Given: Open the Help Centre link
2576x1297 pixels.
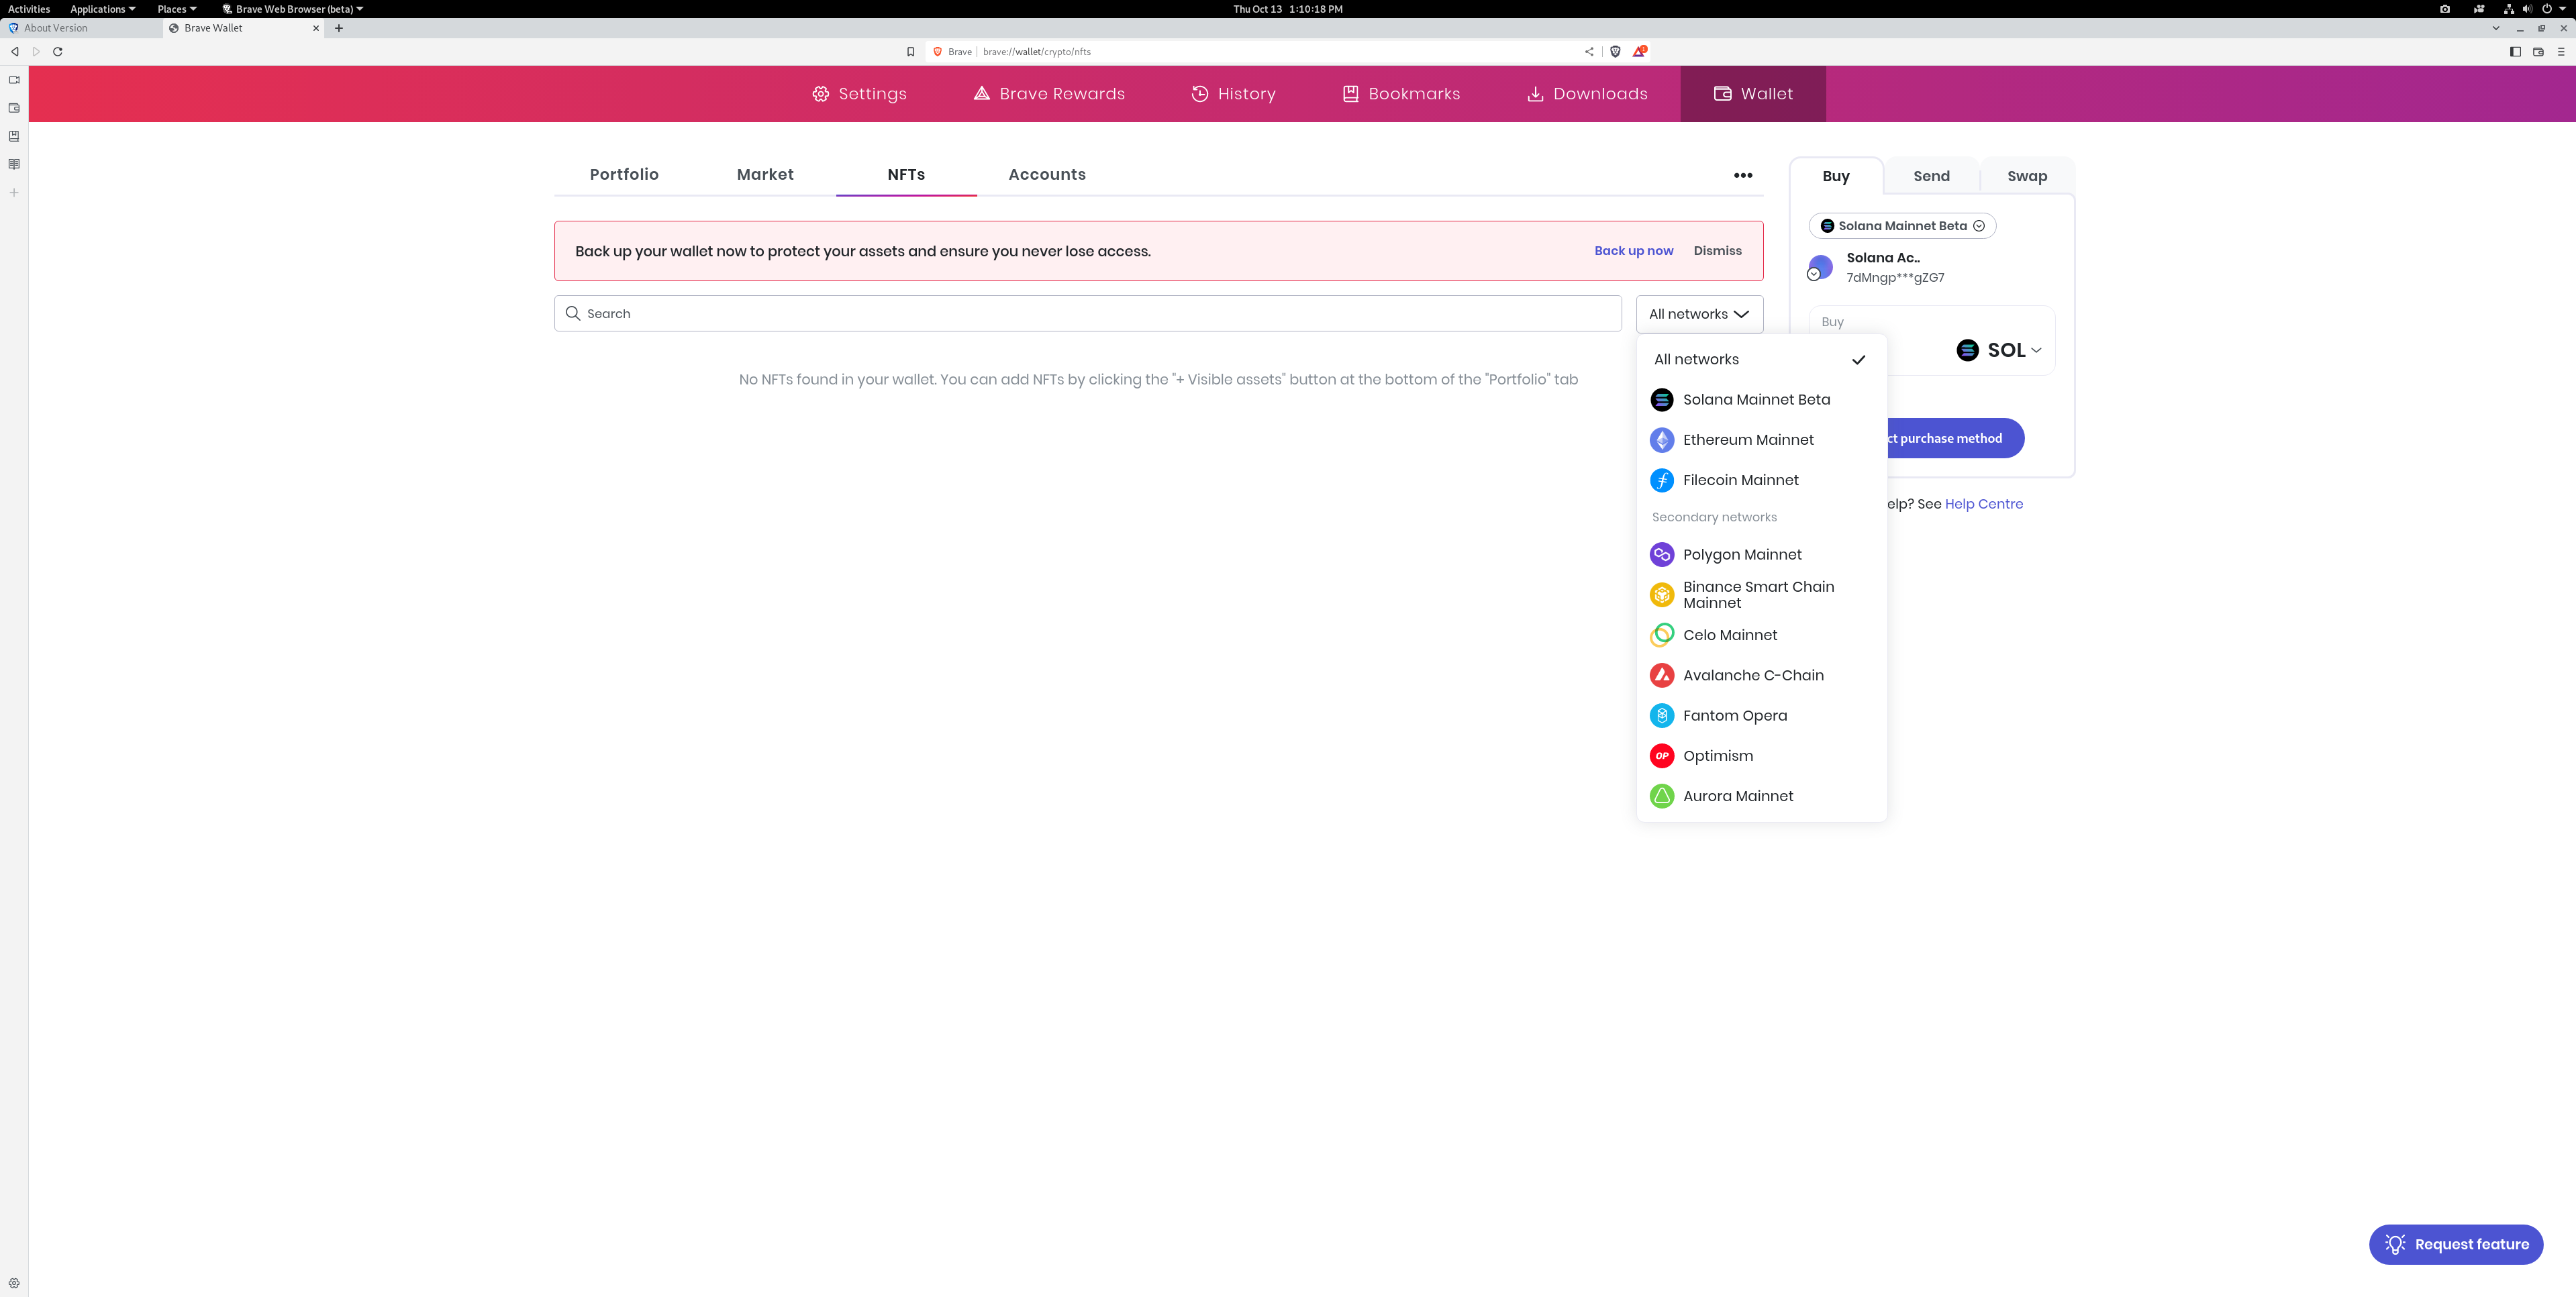Looking at the screenshot, I should (1983, 504).
